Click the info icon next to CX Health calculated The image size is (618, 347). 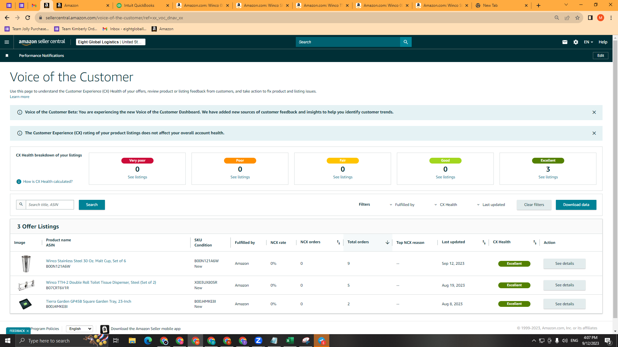pos(19,182)
